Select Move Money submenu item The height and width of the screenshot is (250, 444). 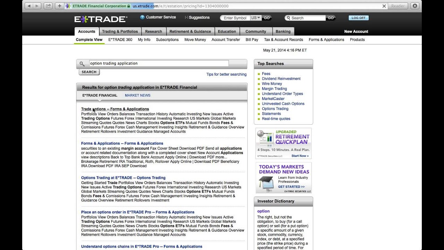click(195, 40)
